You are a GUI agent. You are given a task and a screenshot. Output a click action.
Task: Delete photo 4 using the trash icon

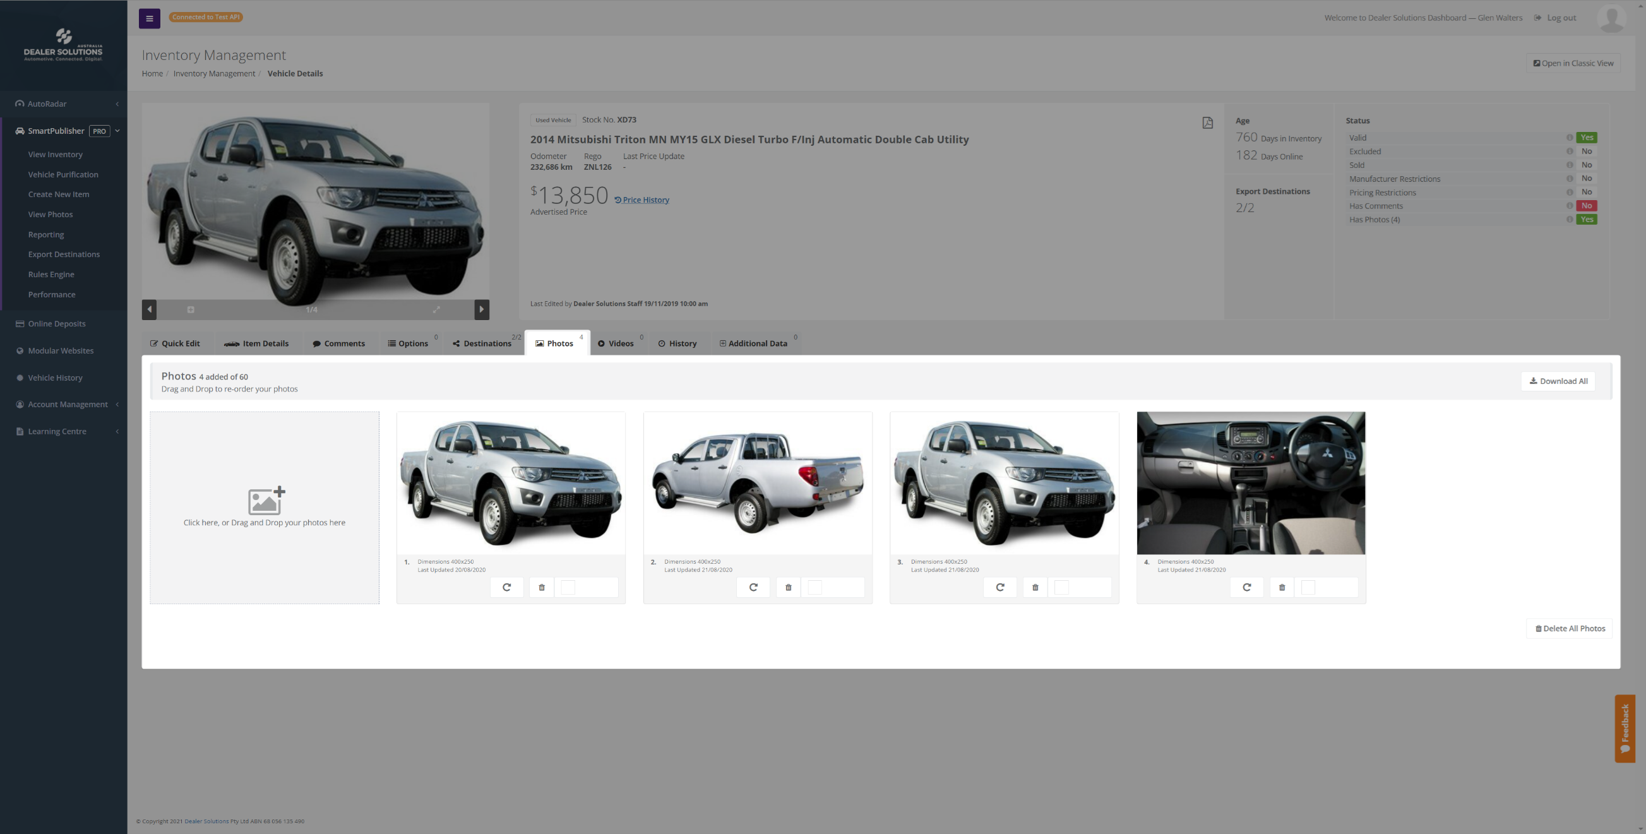[1282, 587]
